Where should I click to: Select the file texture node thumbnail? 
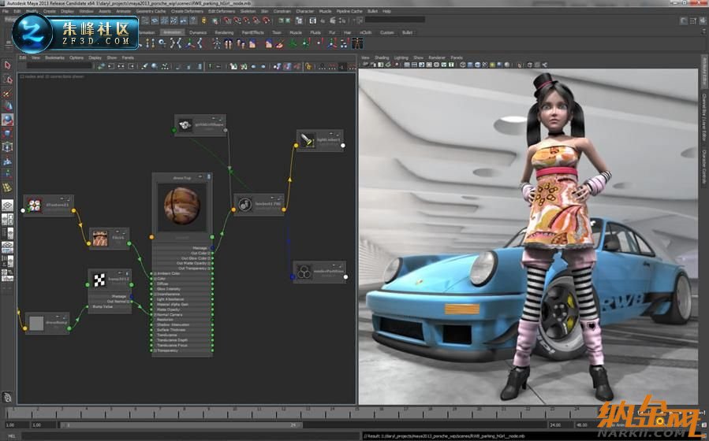(100, 239)
